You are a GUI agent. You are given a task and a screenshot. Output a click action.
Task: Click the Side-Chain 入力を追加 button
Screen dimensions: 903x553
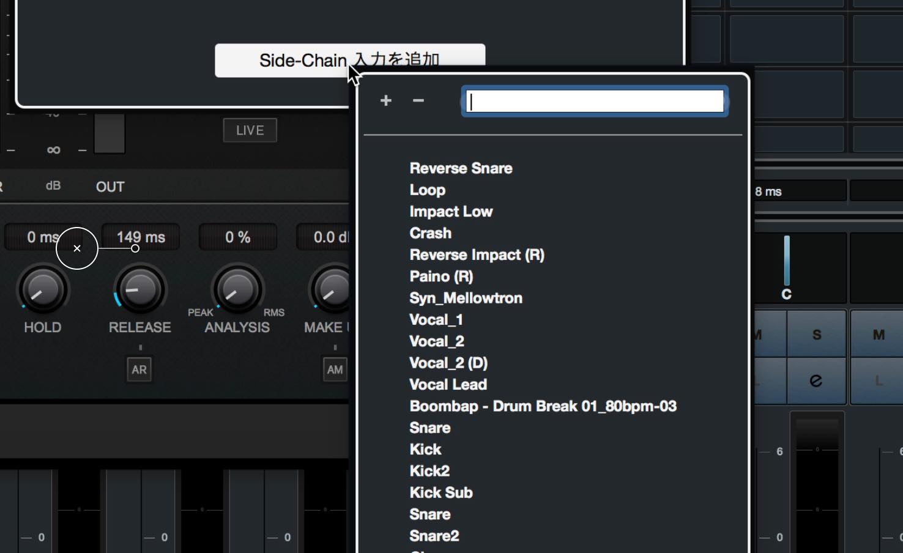point(350,60)
